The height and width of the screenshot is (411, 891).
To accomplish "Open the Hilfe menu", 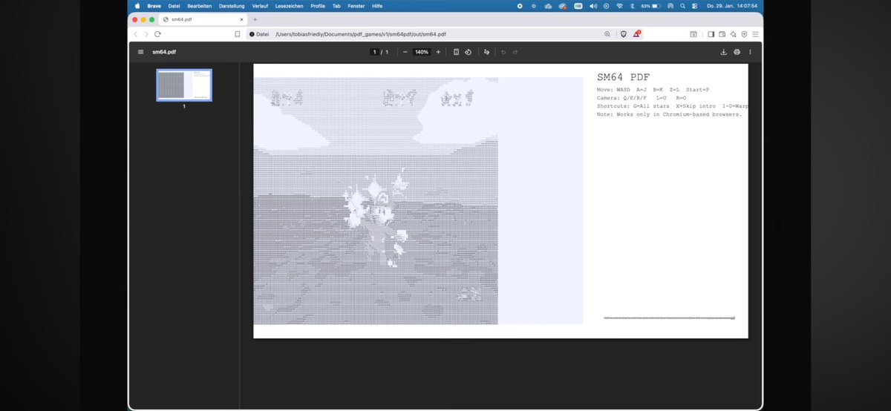I will [377, 5].
